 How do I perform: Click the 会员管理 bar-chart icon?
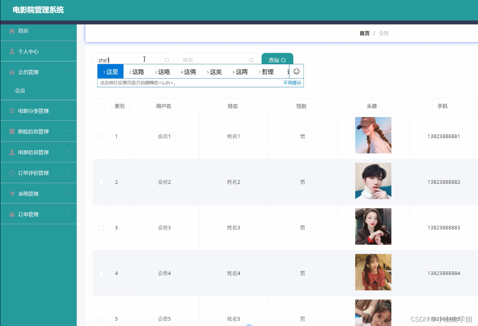[12, 72]
